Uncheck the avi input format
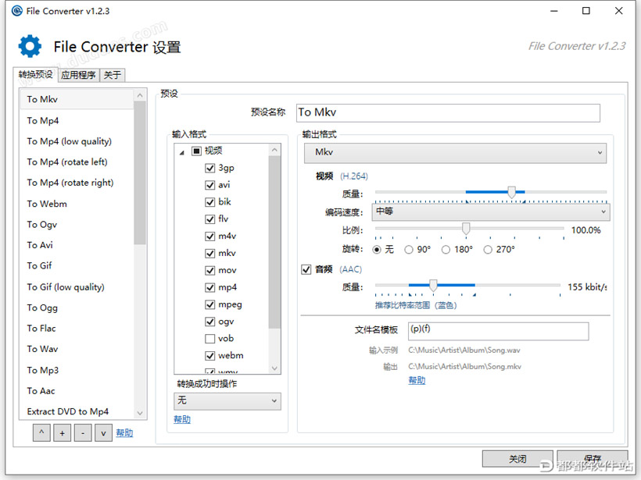Screen dimensions: 641x480 (x=209, y=185)
